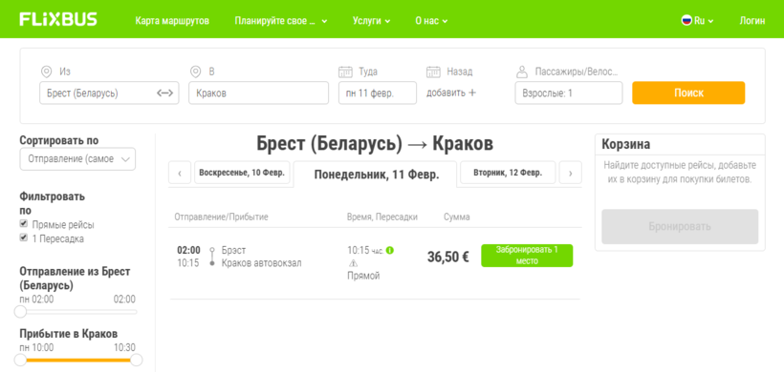
Task: Click the Russian flag language icon
Action: point(686,20)
